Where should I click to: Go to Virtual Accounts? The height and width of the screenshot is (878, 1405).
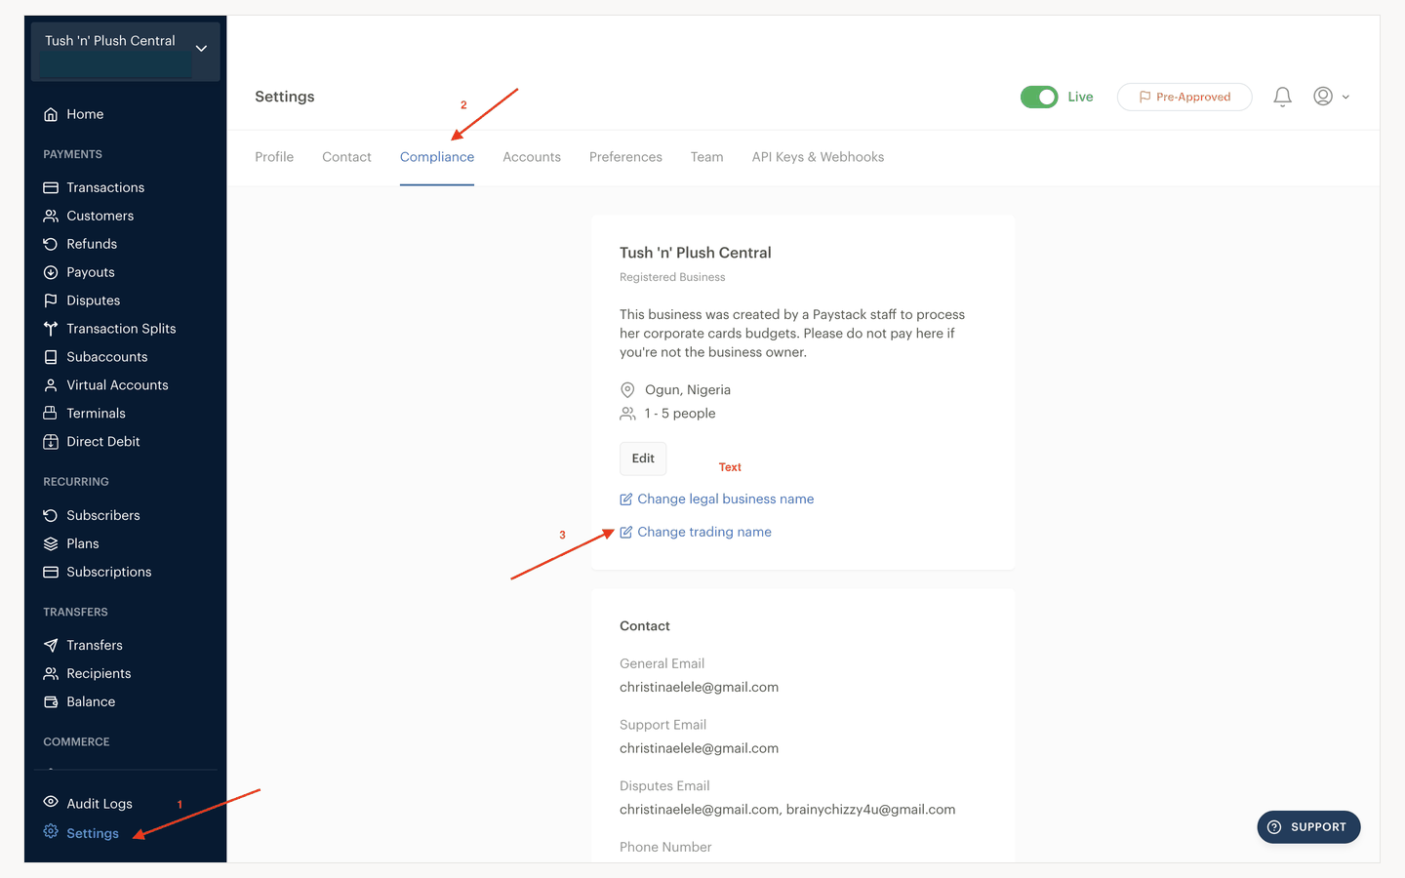[117, 385]
